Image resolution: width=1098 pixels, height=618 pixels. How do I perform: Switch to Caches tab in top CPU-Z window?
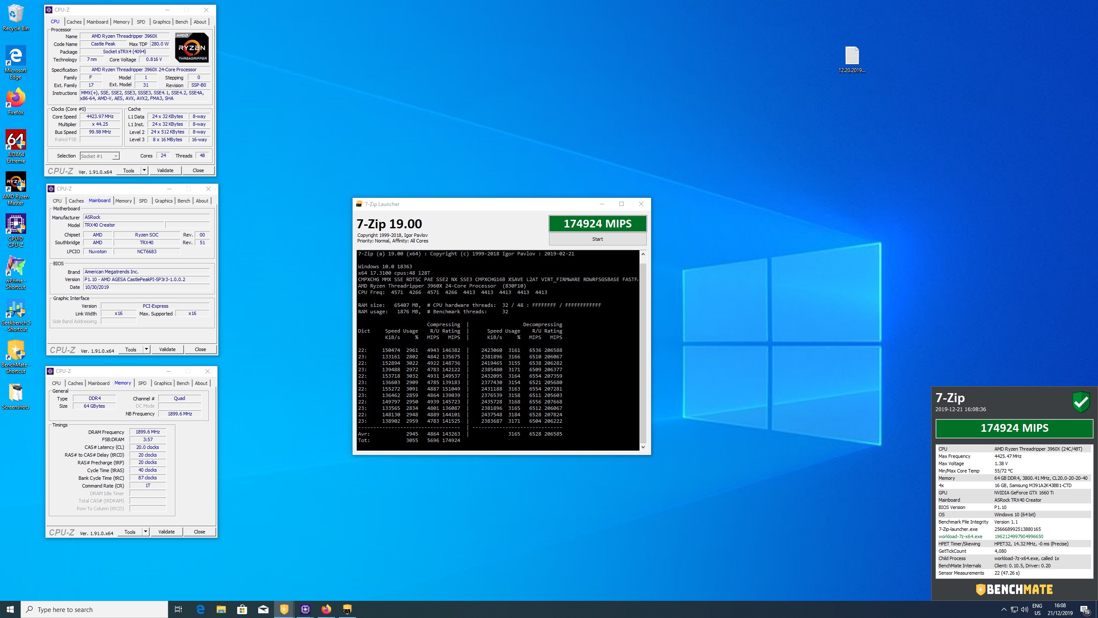pos(74,22)
